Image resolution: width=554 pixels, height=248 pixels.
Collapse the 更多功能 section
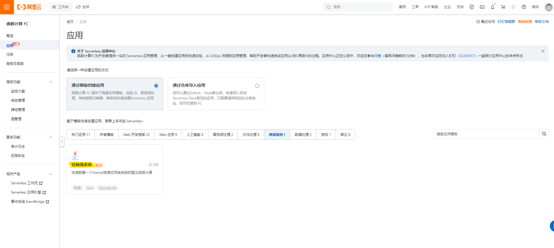point(51,137)
